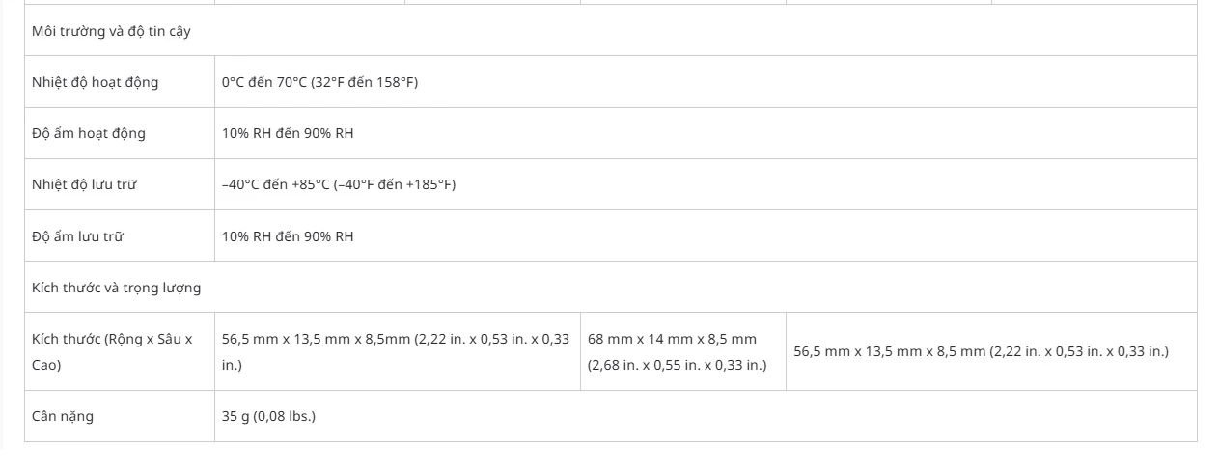Select the 'Cân nặng' row label
Screen dimensions: 1219x470
(x=63, y=416)
